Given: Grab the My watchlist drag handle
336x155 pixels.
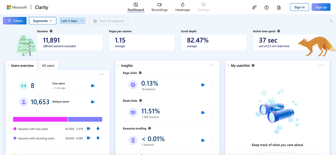Looking at the screenshot, I should pyautogui.click(x=228, y=65).
